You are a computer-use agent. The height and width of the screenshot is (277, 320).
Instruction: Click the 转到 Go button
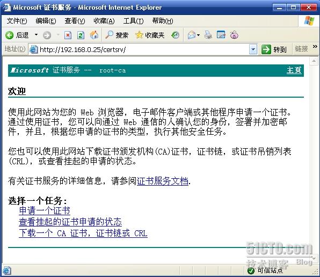pos(274,49)
